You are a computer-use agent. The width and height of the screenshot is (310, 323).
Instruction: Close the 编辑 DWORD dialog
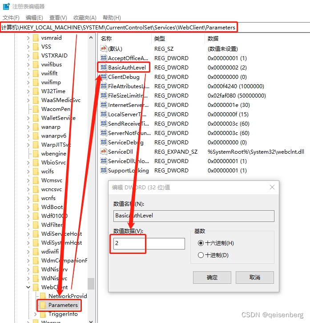coord(272,187)
